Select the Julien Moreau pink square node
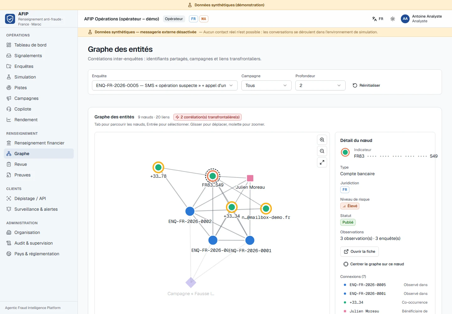Viewport: 452px width, 314px height. click(250, 178)
